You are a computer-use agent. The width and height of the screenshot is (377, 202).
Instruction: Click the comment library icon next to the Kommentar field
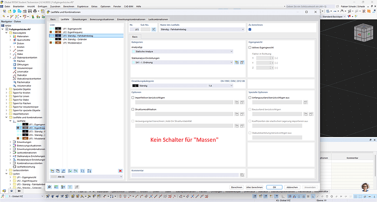point(242,175)
